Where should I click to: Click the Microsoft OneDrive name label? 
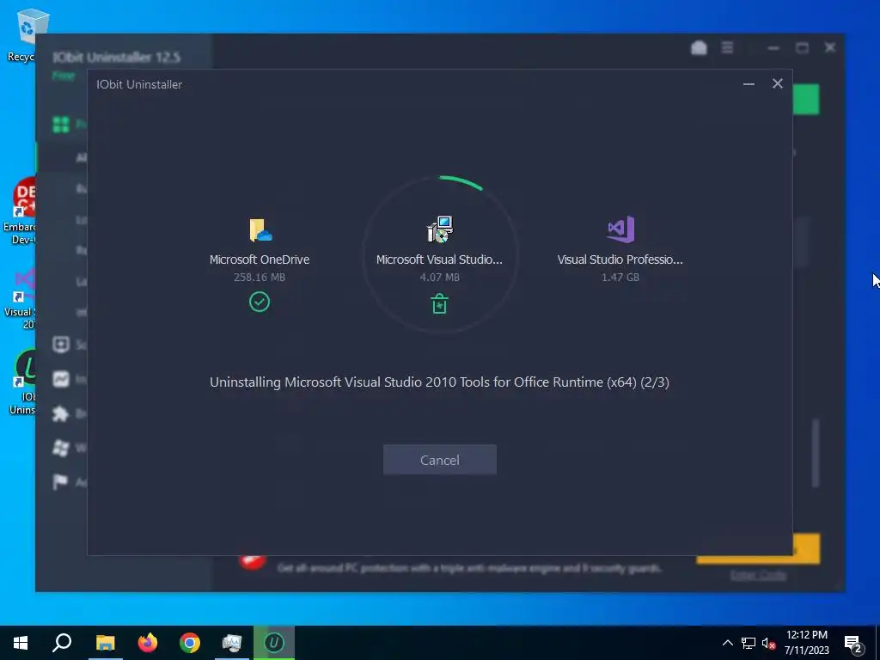(260, 260)
